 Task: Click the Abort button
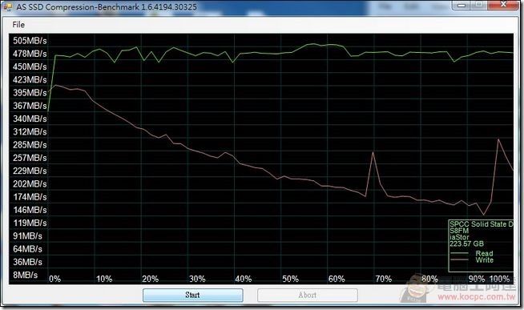[x=308, y=296]
